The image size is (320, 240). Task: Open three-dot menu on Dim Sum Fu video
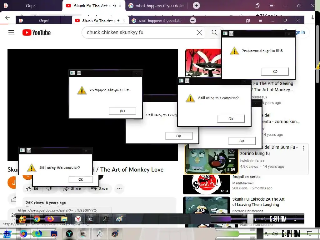point(304,148)
